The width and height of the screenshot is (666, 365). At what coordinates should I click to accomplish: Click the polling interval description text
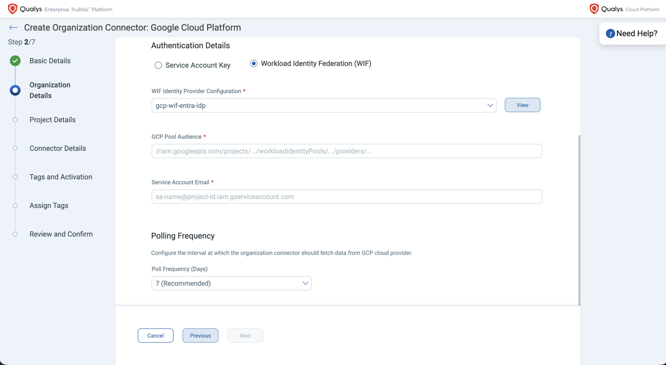click(x=282, y=253)
